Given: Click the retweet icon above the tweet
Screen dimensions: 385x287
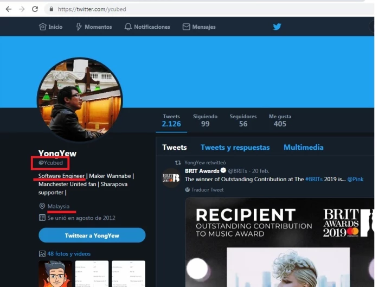Looking at the screenshot, I should (178, 163).
